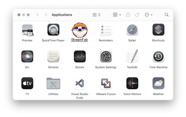Image resolution: width=186 pixels, height=117 pixels.
Task: Select the Siri app icon
Action: click(x=27, y=56)
